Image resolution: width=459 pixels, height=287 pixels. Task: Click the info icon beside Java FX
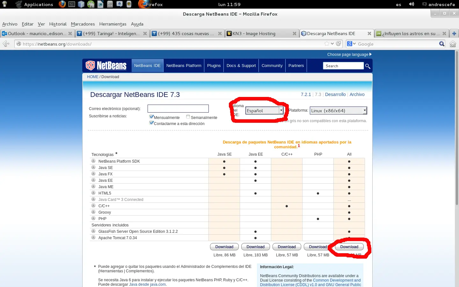coord(94,174)
